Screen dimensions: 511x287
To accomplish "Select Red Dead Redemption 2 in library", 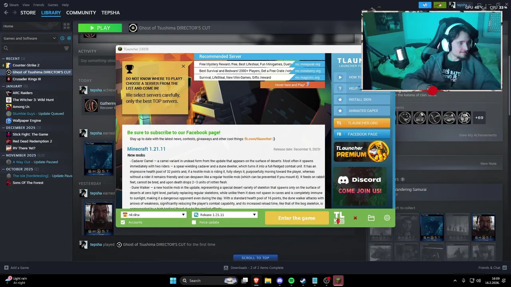I will click(x=32, y=141).
